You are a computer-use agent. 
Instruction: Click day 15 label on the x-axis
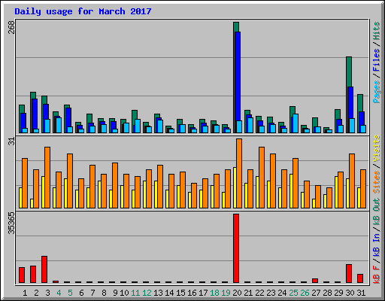pyautogui.click(x=180, y=293)
